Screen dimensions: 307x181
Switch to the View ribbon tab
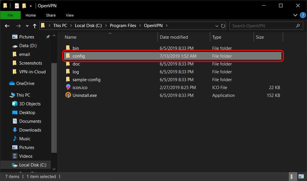pos(70,15)
